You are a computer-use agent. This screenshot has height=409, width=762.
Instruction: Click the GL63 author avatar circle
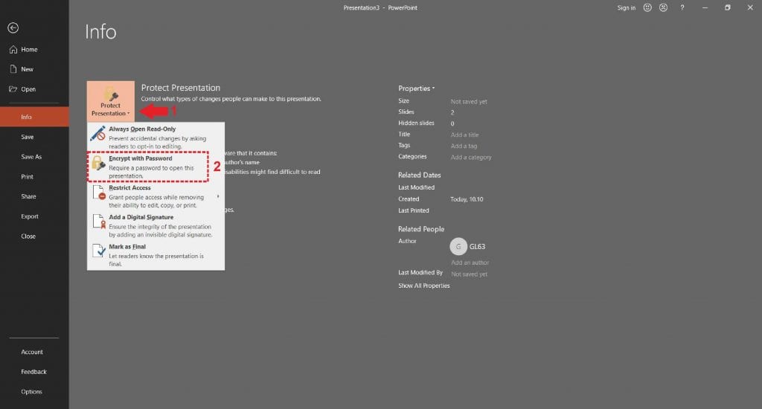coord(458,247)
